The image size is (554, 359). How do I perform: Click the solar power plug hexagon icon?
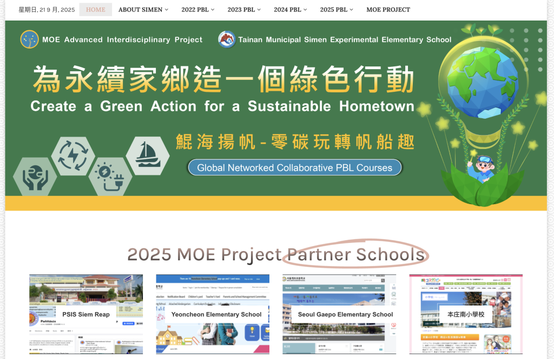[110, 176]
